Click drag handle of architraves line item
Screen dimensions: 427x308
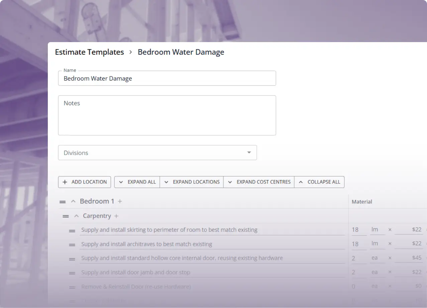pyautogui.click(x=72, y=245)
